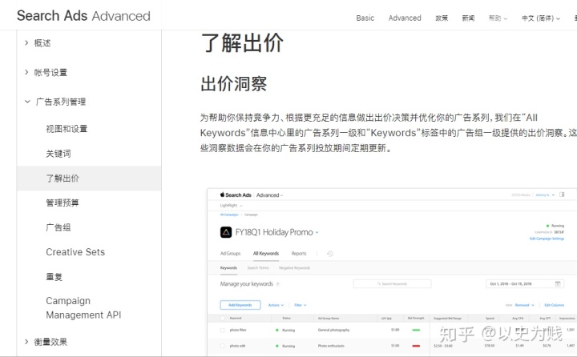Screen dimensions: 577x357
Task: Switch to the Basic navigation item
Action: pyautogui.click(x=365, y=18)
